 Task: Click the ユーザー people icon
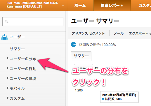(4, 37)
